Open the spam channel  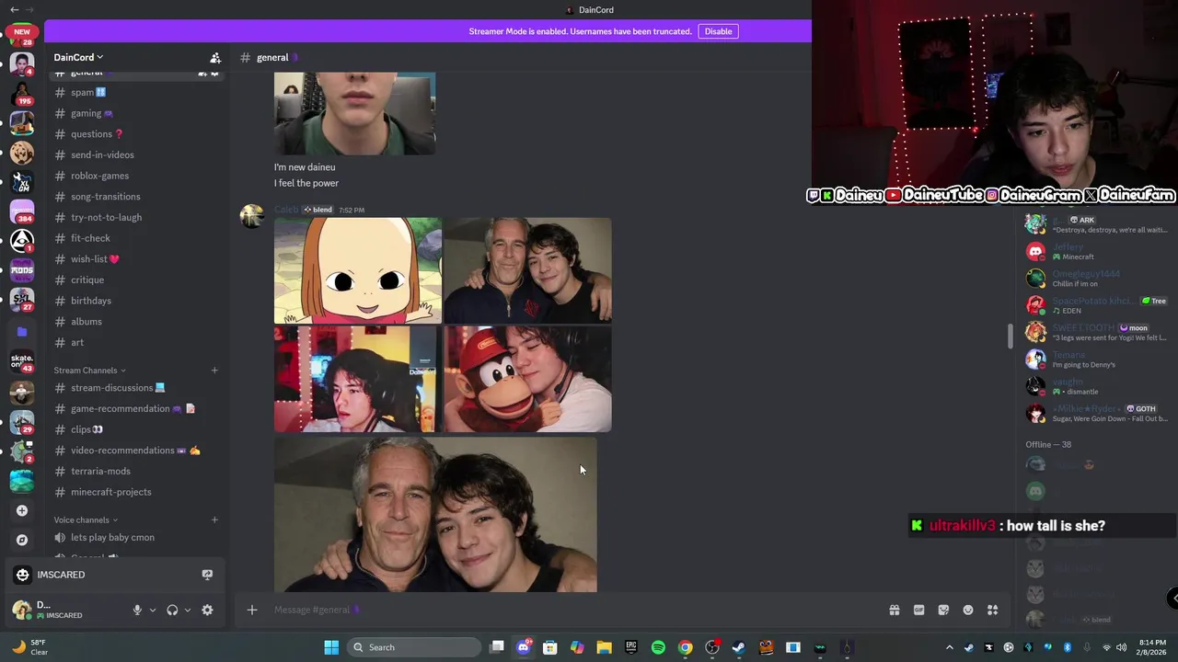pyautogui.click(x=136, y=92)
